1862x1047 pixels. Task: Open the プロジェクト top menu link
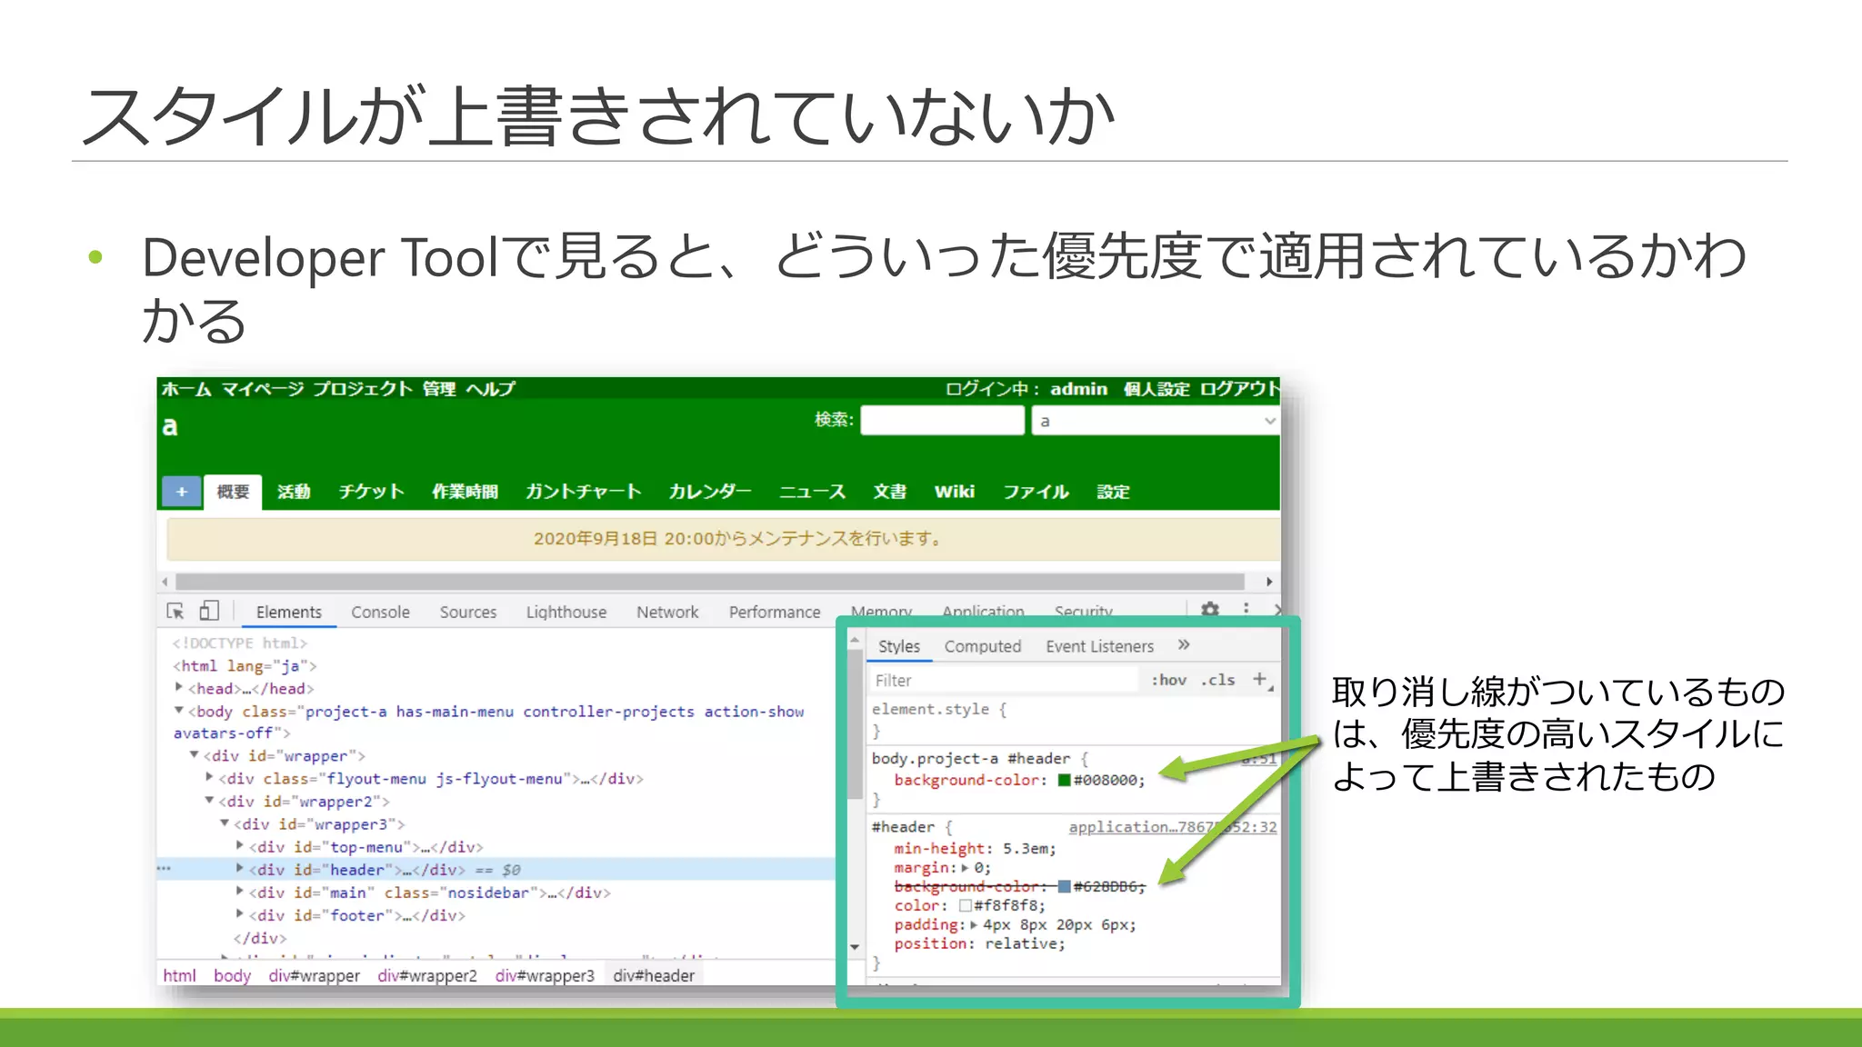[363, 389]
